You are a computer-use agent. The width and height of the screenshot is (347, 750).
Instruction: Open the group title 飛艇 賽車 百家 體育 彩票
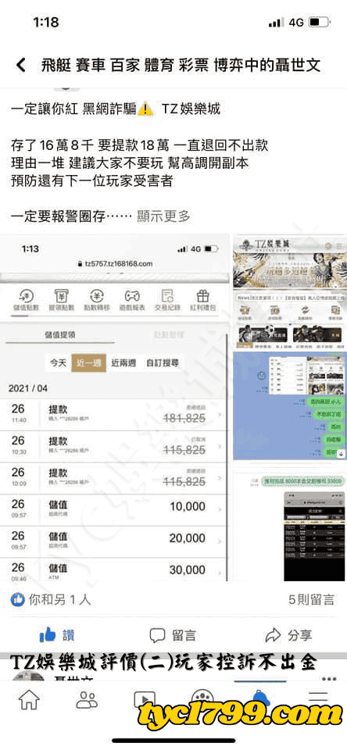click(x=181, y=65)
